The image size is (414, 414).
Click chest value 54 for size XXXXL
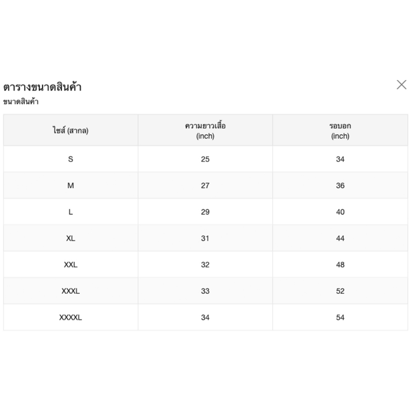pos(340,317)
